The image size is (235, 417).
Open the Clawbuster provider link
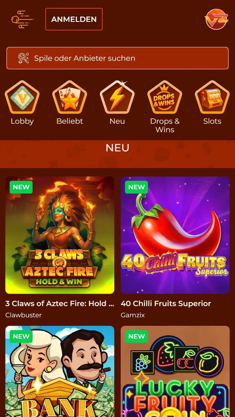[23, 315]
